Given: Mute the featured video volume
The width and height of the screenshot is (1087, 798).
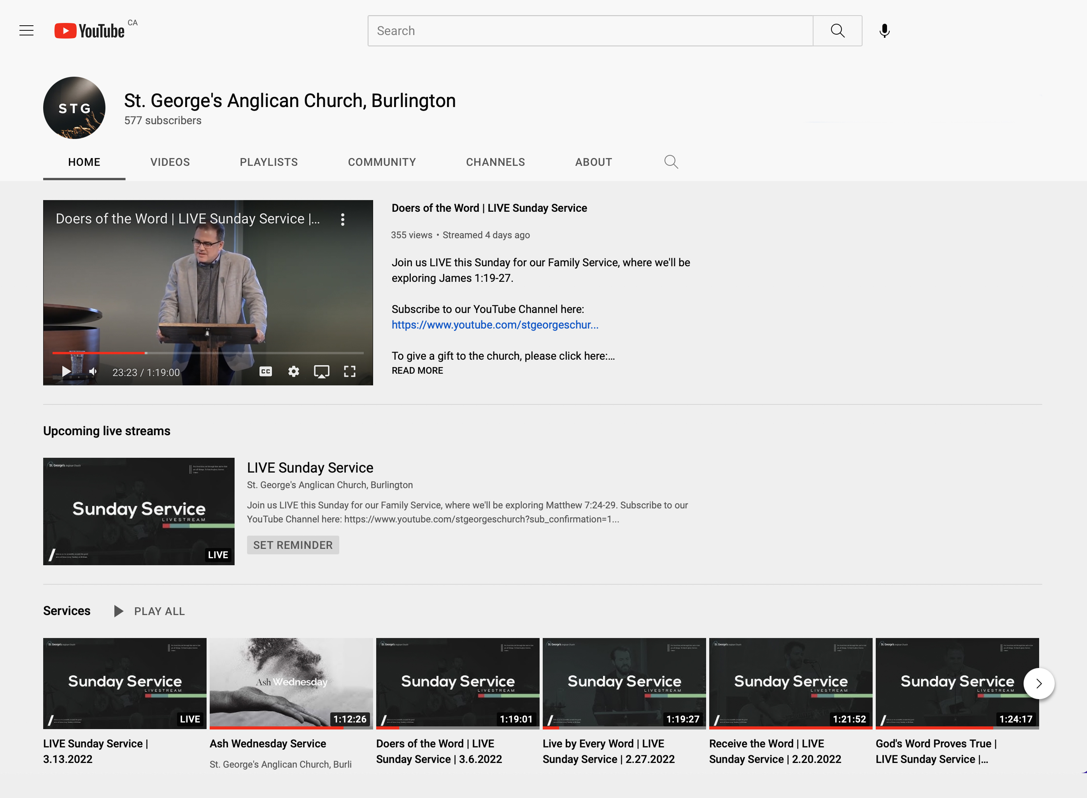Looking at the screenshot, I should click(x=94, y=371).
